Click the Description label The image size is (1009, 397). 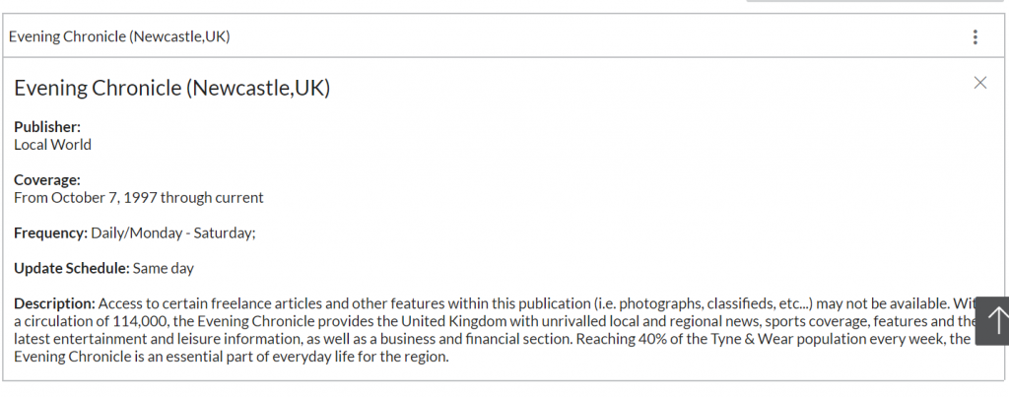54,303
